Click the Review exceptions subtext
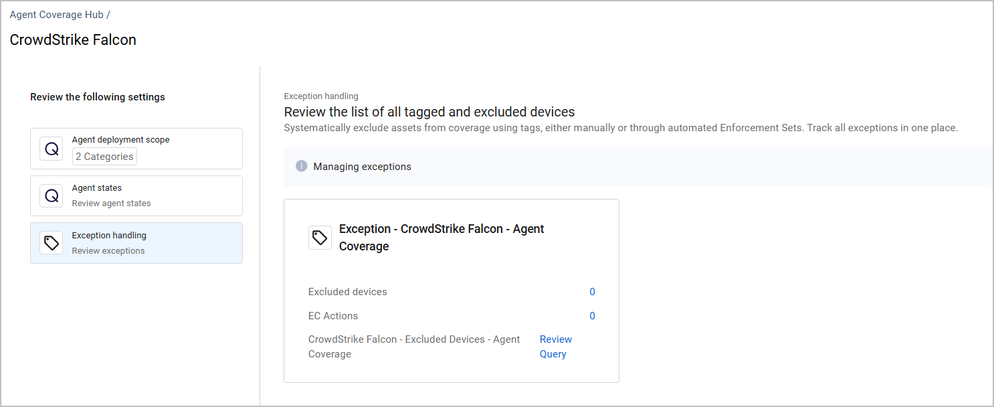Screen dimensions: 994x407 point(108,251)
